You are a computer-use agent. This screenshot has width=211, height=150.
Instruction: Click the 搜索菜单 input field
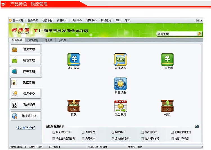[x=183, y=34]
